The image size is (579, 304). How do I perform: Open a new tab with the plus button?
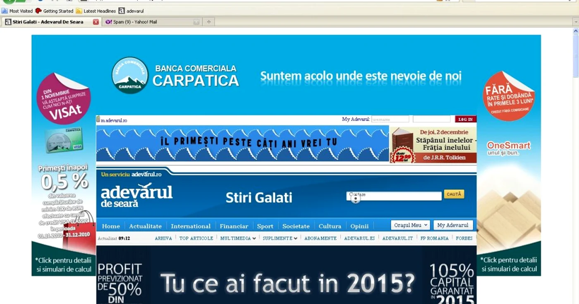pyautogui.click(x=208, y=22)
